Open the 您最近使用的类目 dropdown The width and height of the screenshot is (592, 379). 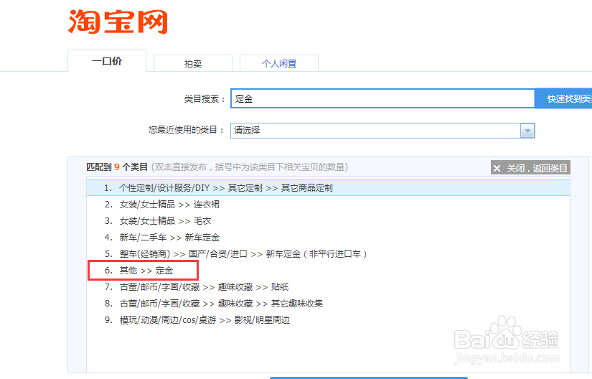382,131
